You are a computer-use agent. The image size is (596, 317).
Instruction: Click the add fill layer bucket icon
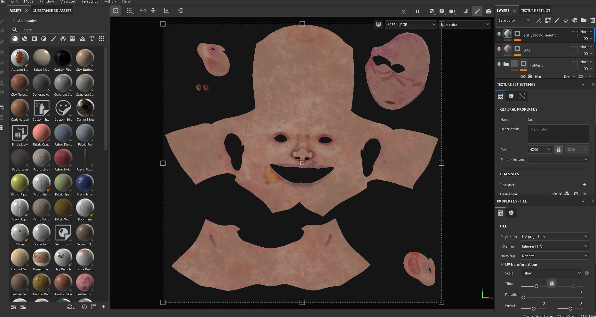coord(566,20)
